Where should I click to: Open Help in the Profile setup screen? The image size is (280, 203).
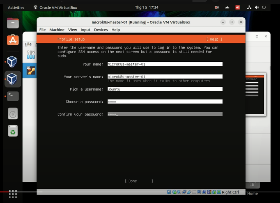(214, 39)
